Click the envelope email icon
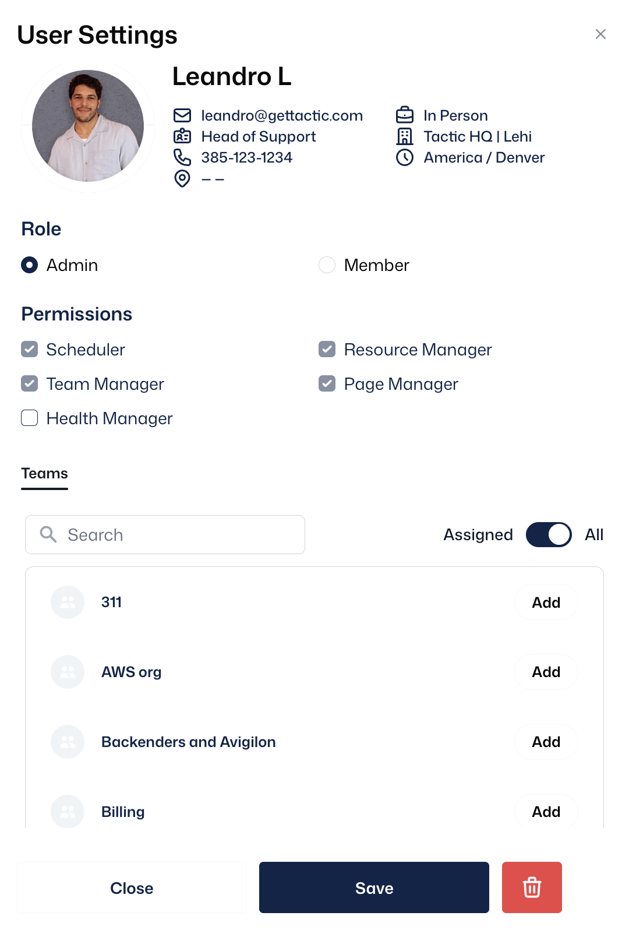Image resolution: width=629 pixels, height=930 pixels. (x=182, y=115)
